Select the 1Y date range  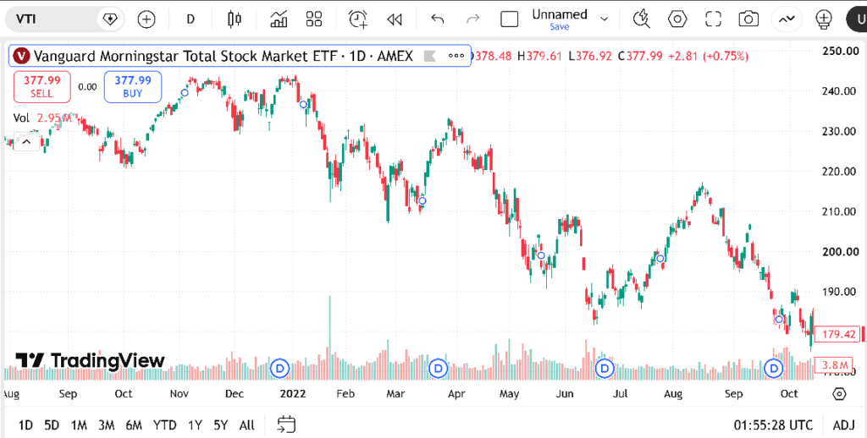(195, 425)
